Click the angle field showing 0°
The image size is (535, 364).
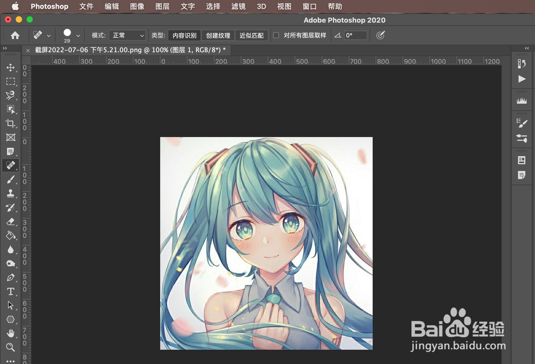click(355, 35)
